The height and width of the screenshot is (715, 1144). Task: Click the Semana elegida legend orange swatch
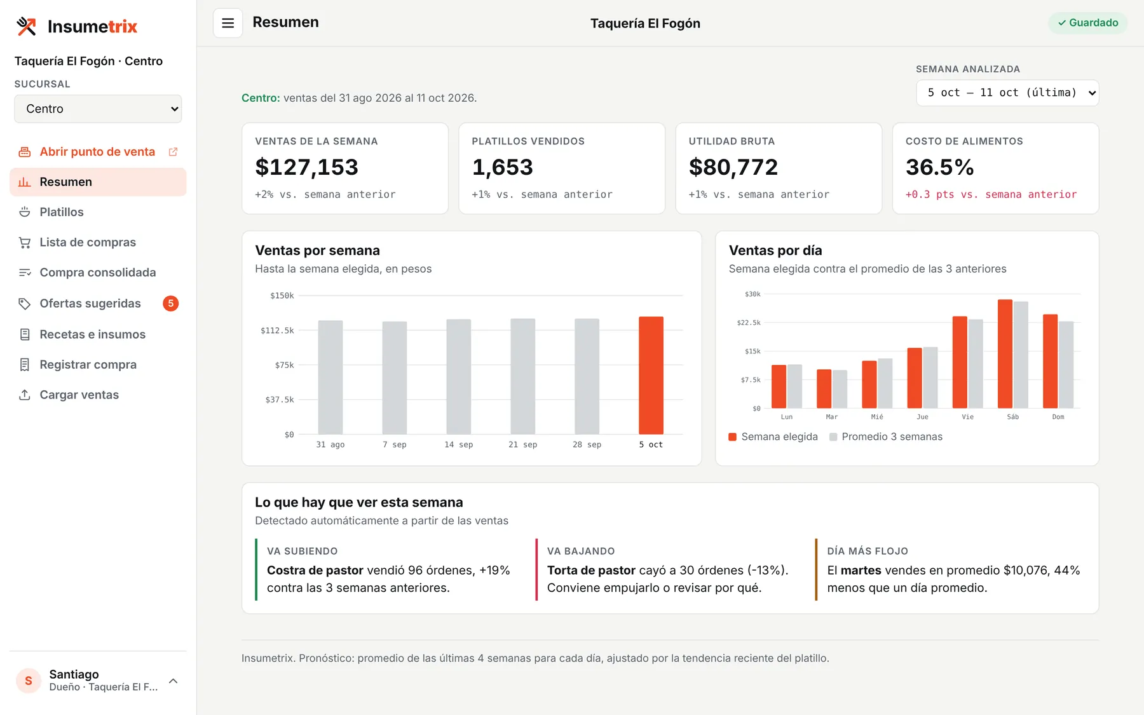pyautogui.click(x=732, y=437)
